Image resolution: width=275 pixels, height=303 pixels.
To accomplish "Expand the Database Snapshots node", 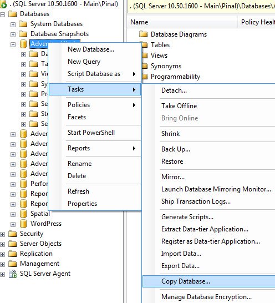I will pos(13,34).
